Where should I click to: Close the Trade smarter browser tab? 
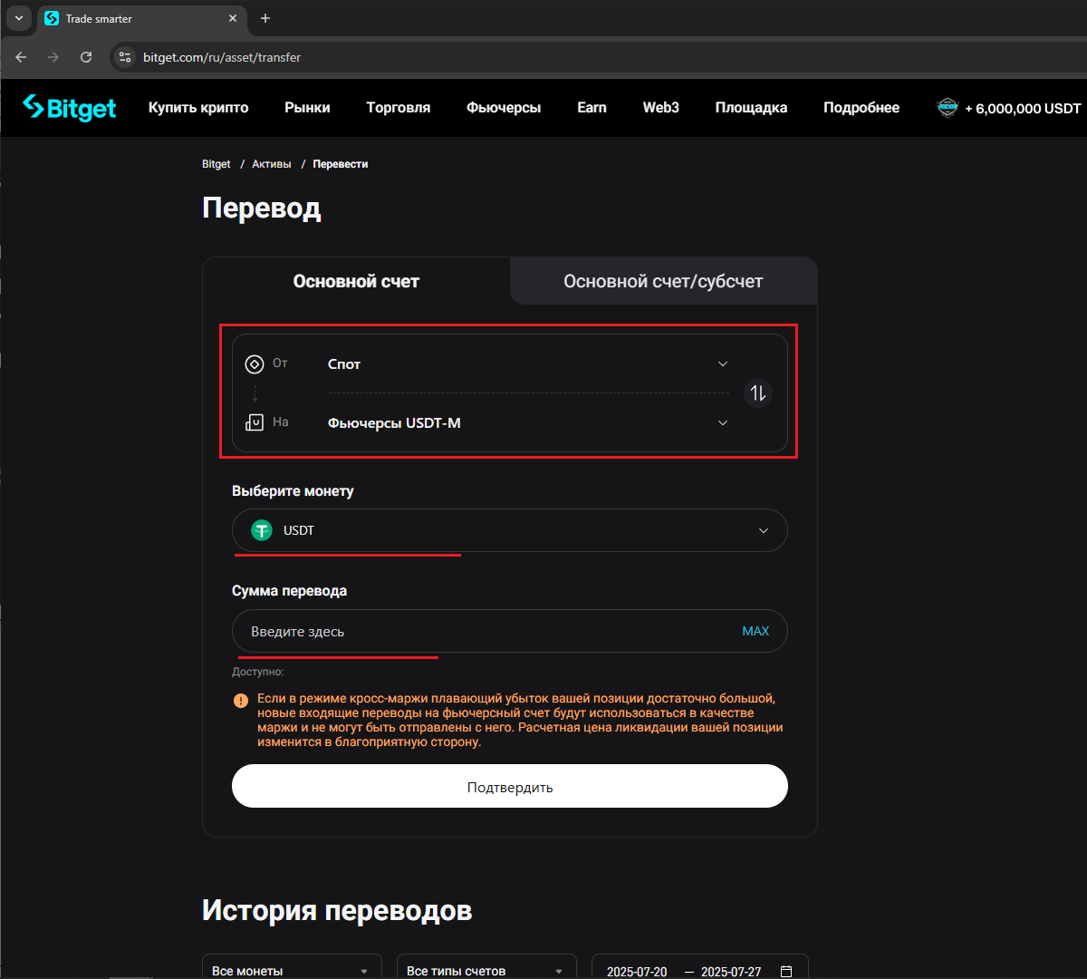(233, 18)
